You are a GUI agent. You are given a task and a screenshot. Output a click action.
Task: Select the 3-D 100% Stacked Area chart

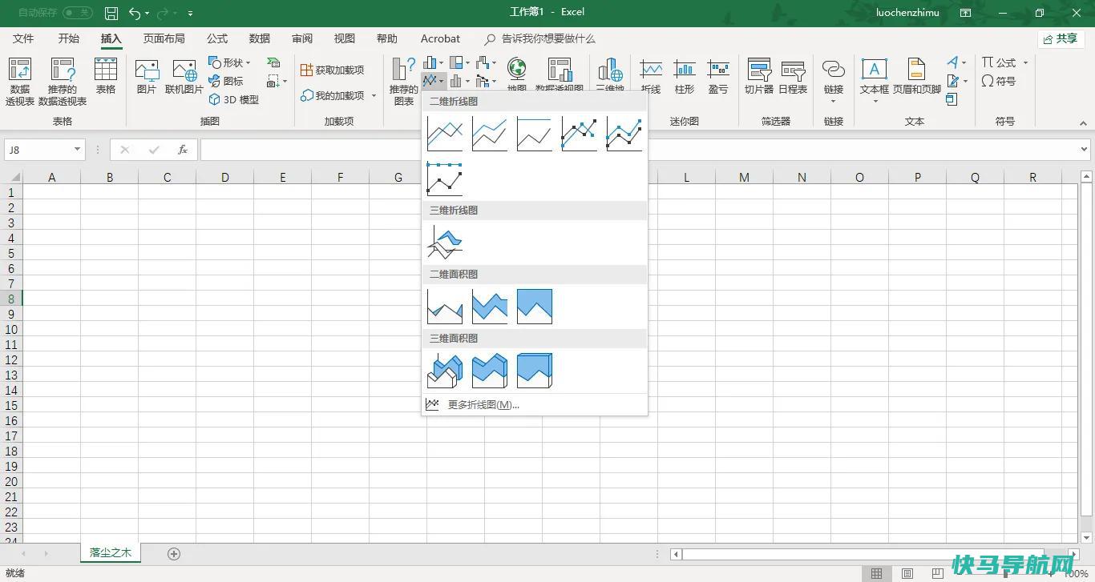[535, 371]
